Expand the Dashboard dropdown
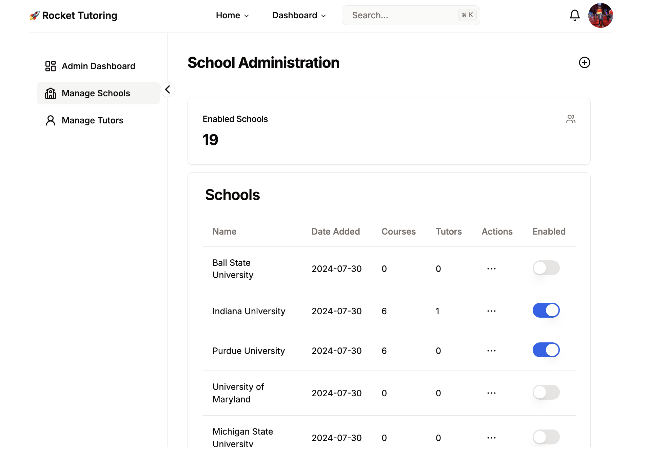The image size is (649, 459). point(299,15)
